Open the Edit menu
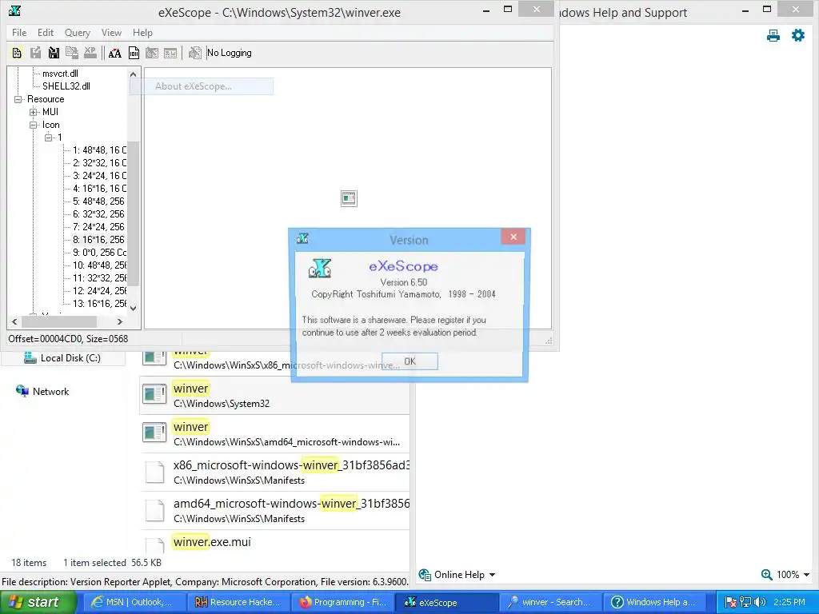The width and height of the screenshot is (819, 614). [x=46, y=32]
